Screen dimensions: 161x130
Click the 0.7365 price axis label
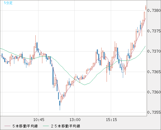pos(154,72)
